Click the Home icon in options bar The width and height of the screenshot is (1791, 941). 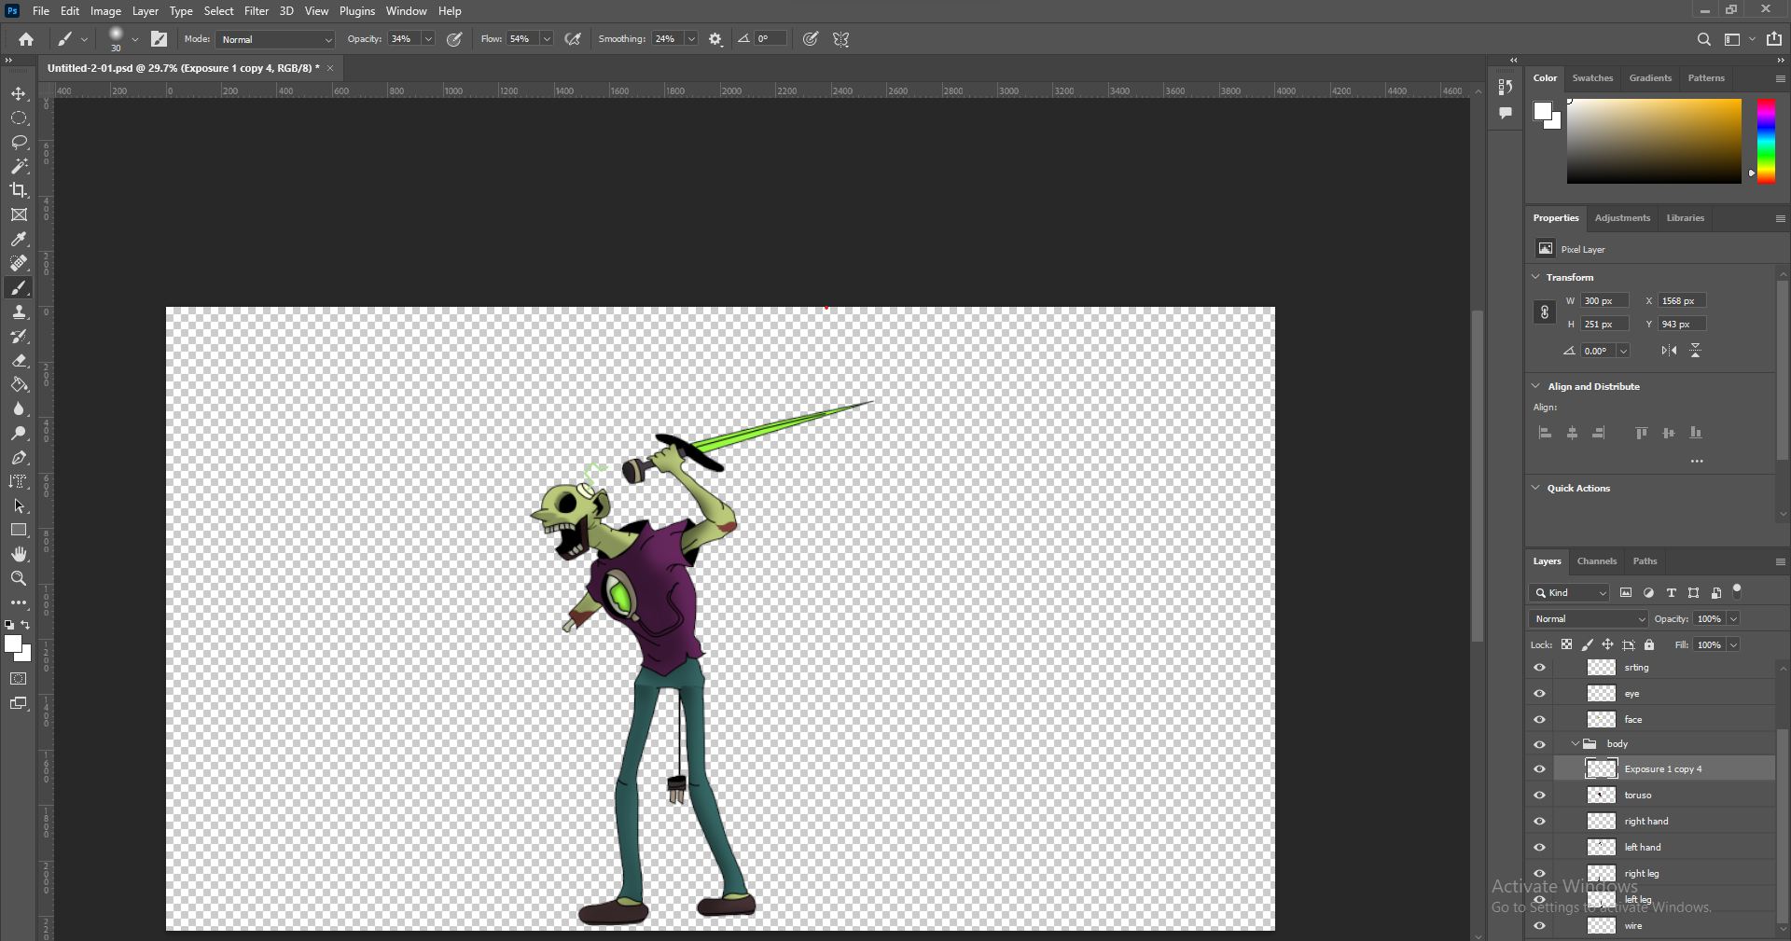(26, 39)
